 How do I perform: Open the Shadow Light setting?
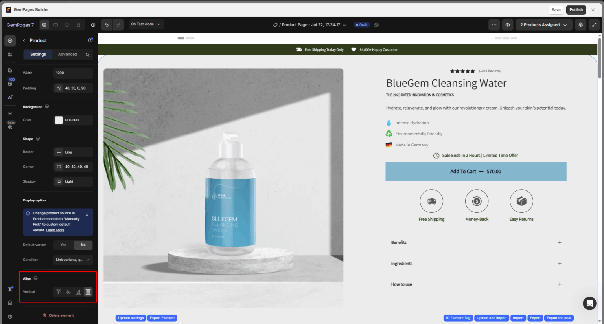(73, 181)
